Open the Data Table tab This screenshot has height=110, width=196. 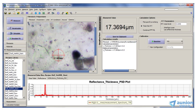click(32, 78)
